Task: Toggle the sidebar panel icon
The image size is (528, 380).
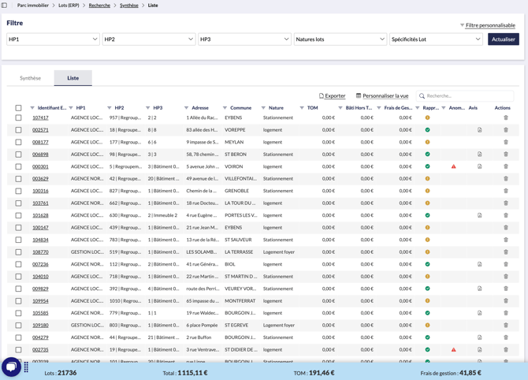Action: tap(5, 6)
